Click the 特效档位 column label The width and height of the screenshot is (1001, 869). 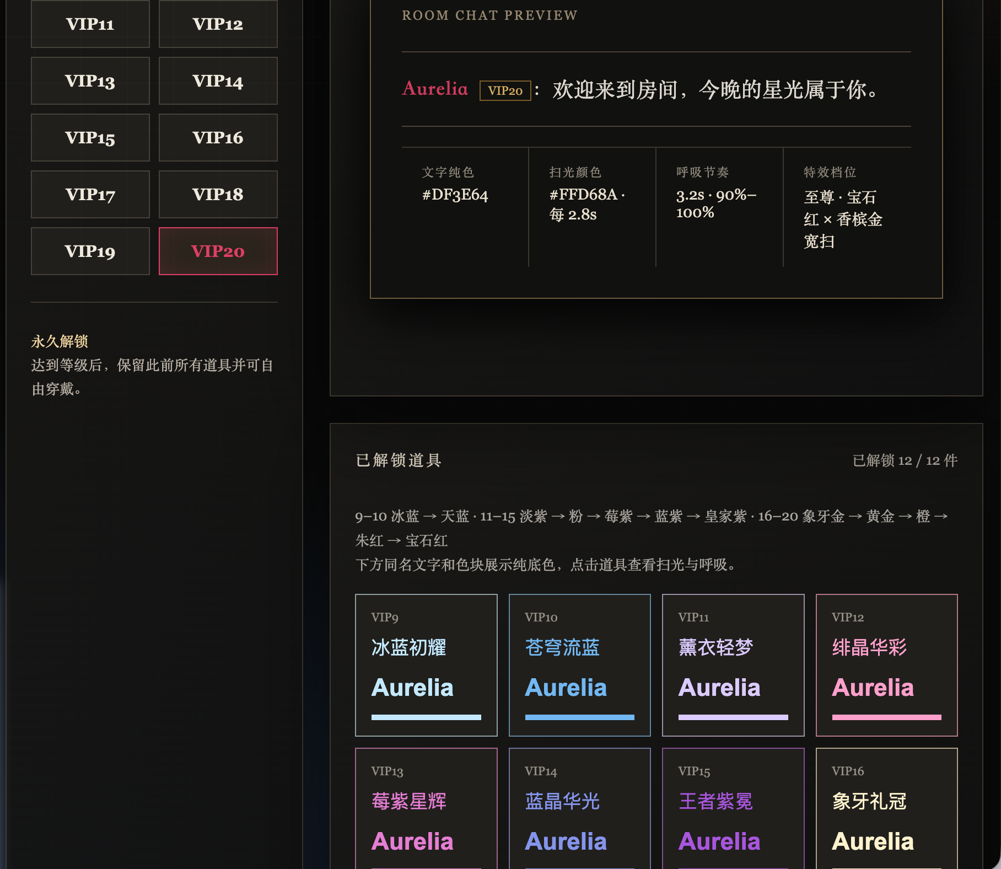pyautogui.click(x=830, y=172)
